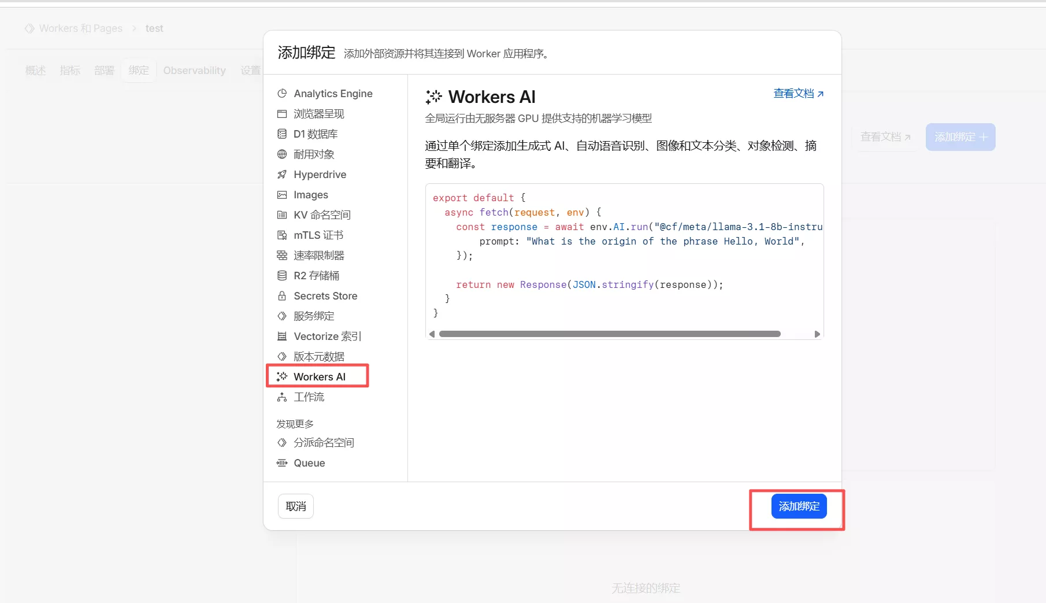The image size is (1046, 603).
Task: Select the D1 数据库 binding option
Action: tap(315, 134)
